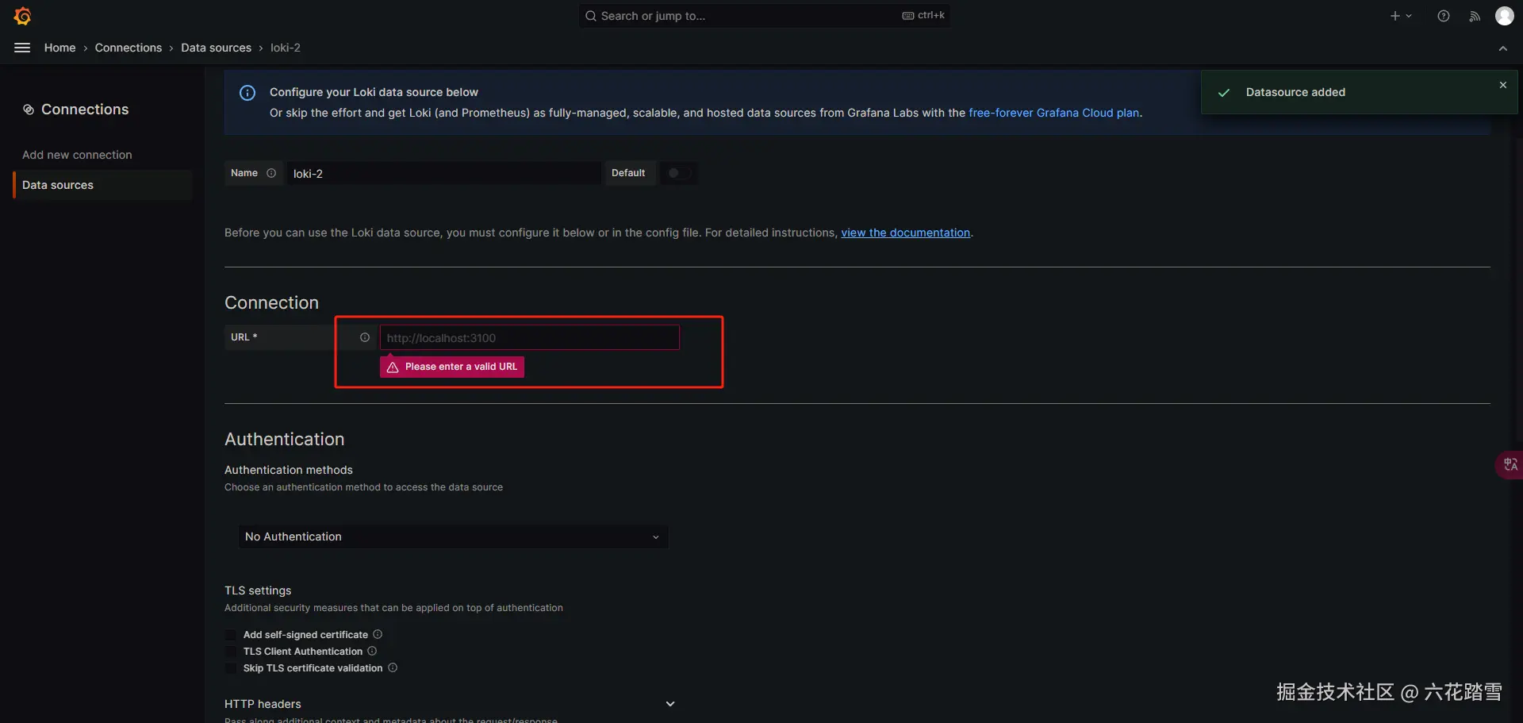Click the Please enter a valid URL message

tap(452, 367)
